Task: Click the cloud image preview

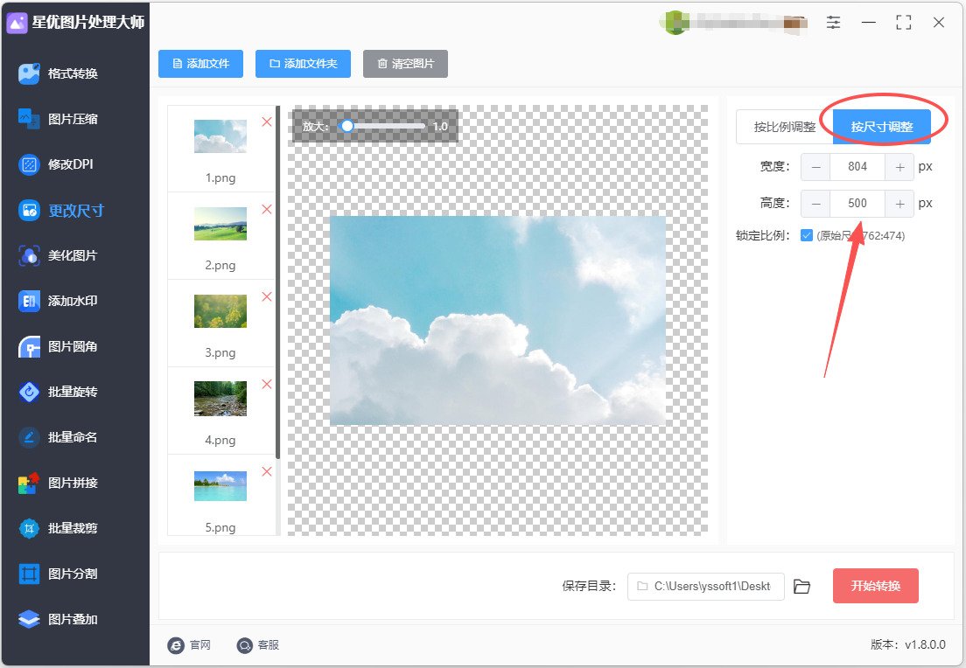Action: tap(498, 320)
